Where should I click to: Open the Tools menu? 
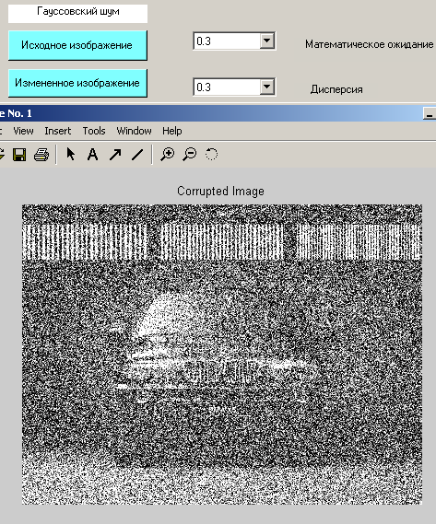(94, 131)
